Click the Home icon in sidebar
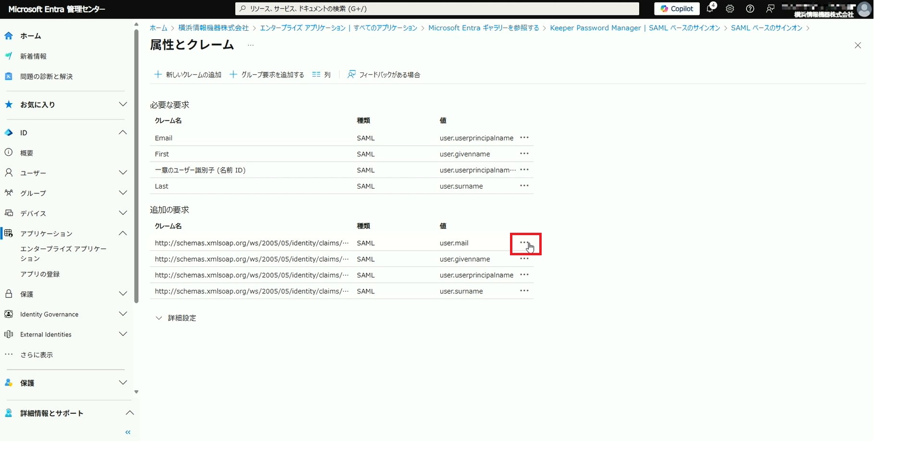922x466 pixels. pyautogui.click(x=9, y=36)
